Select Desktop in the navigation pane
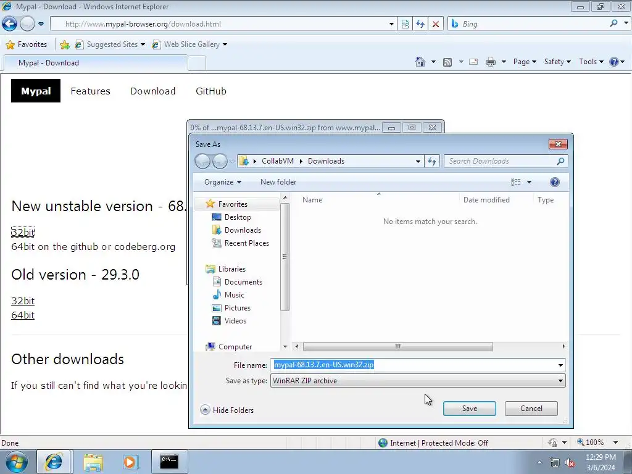 238,217
